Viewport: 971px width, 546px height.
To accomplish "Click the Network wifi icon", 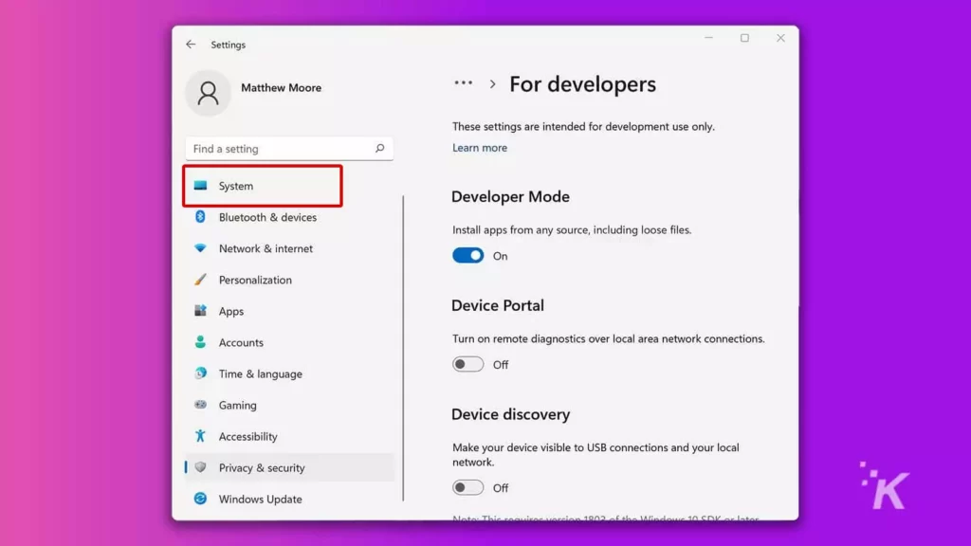I will [200, 248].
